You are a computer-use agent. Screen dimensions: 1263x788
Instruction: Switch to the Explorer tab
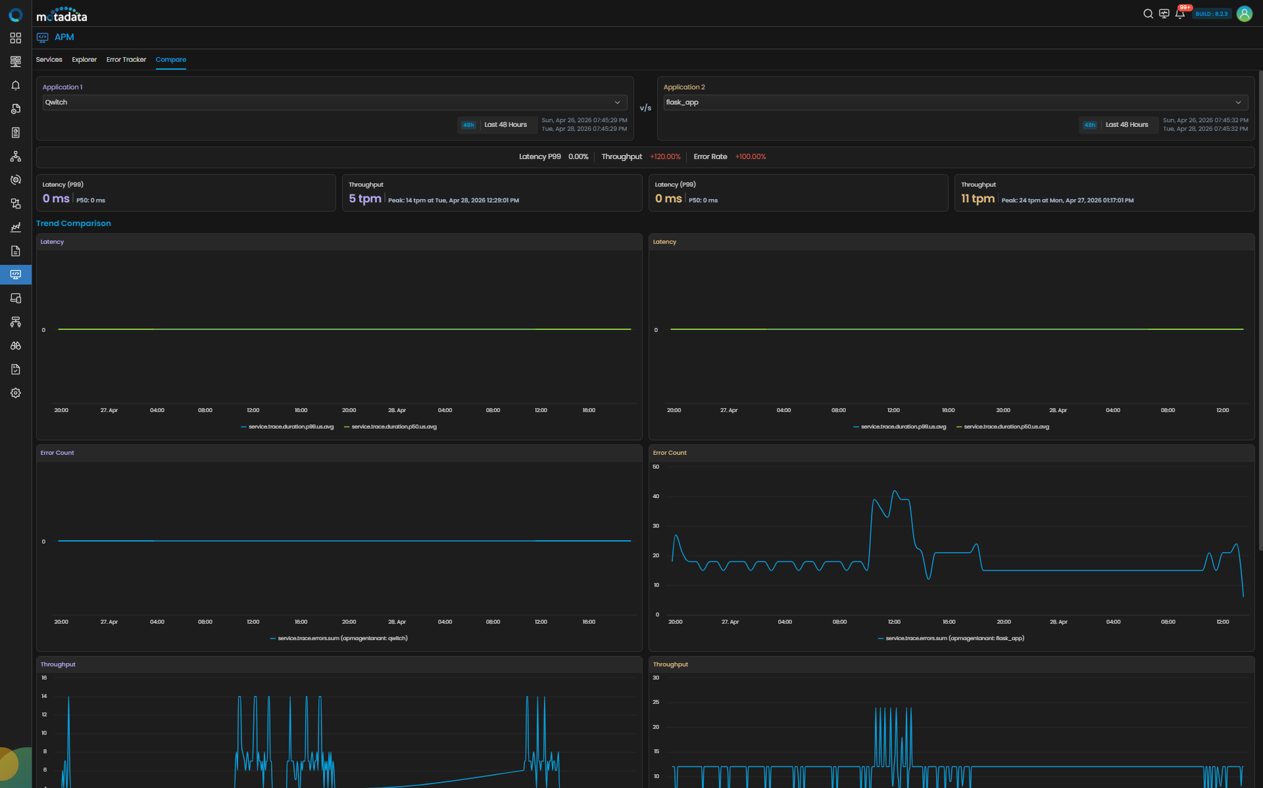(x=84, y=60)
